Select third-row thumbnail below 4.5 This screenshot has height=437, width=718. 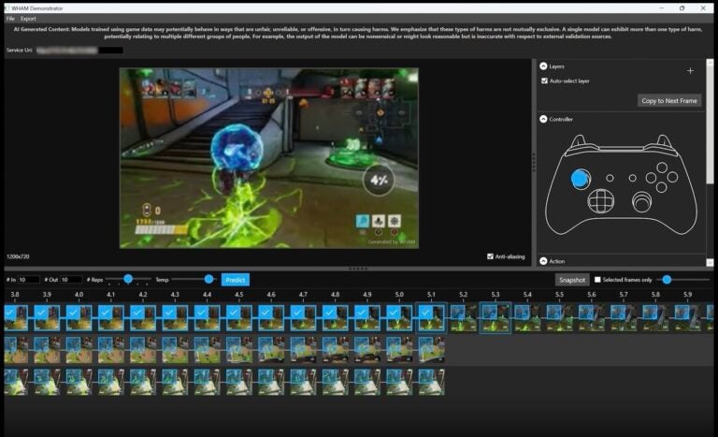pos(238,382)
